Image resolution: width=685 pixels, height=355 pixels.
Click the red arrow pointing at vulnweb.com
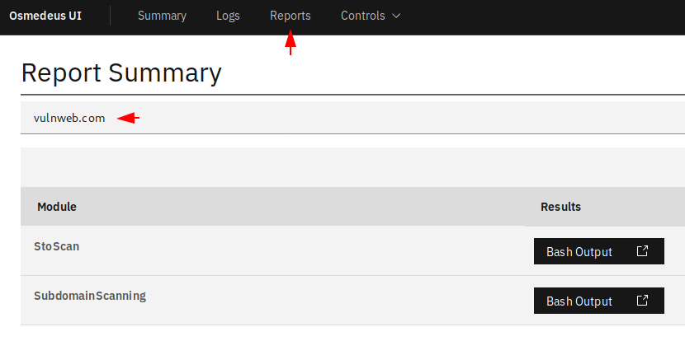click(x=128, y=118)
